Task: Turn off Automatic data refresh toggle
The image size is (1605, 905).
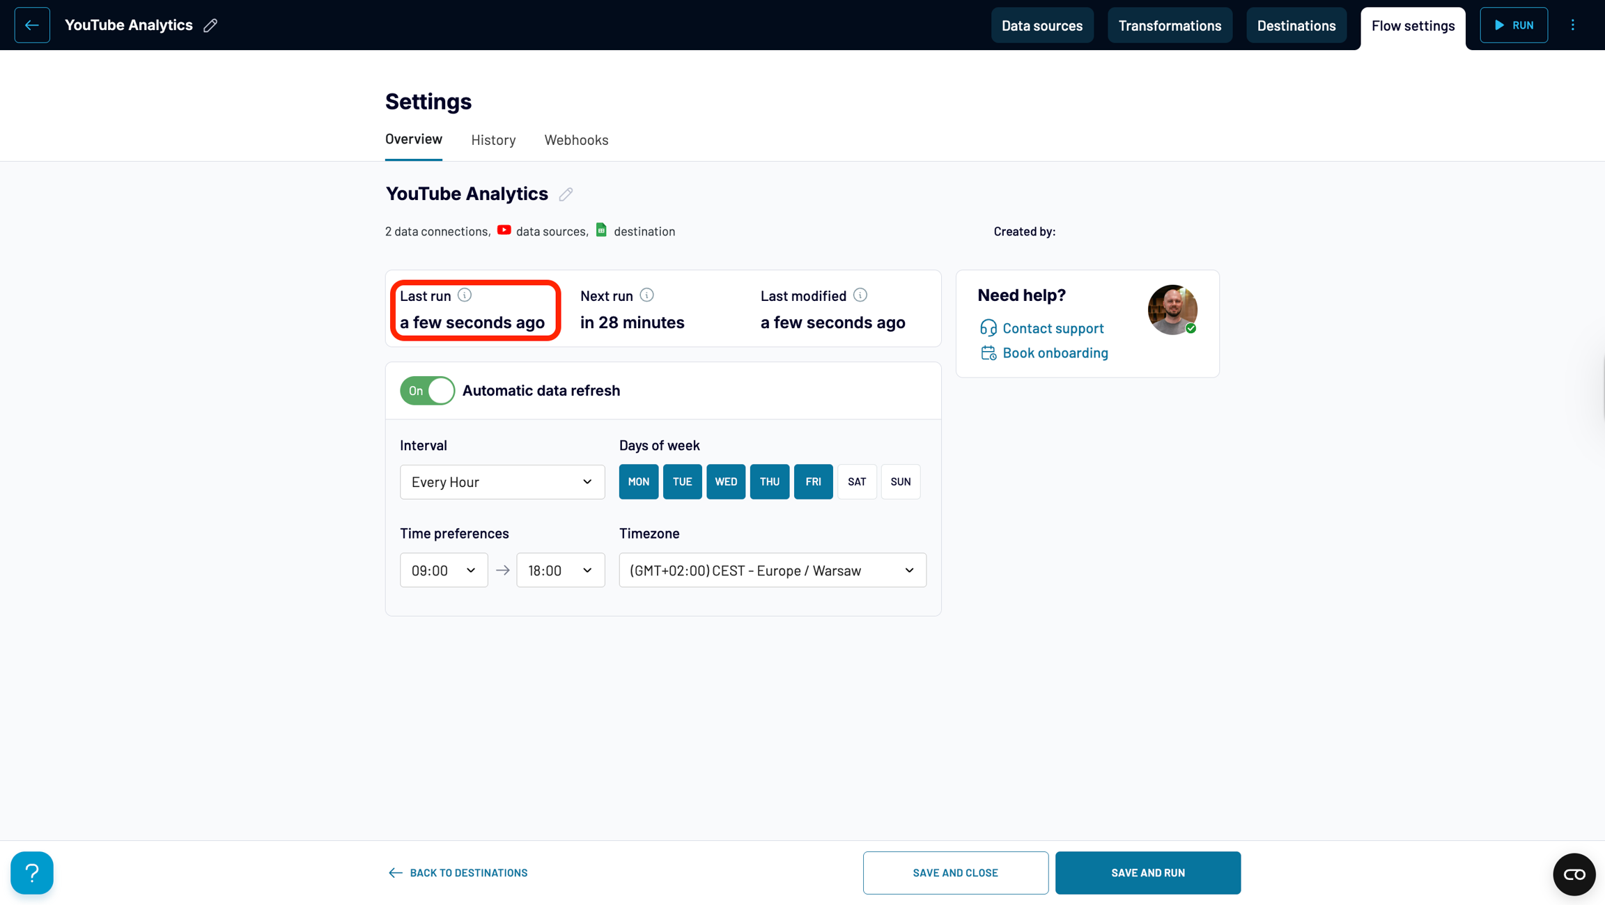Action: (x=427, y=391)
